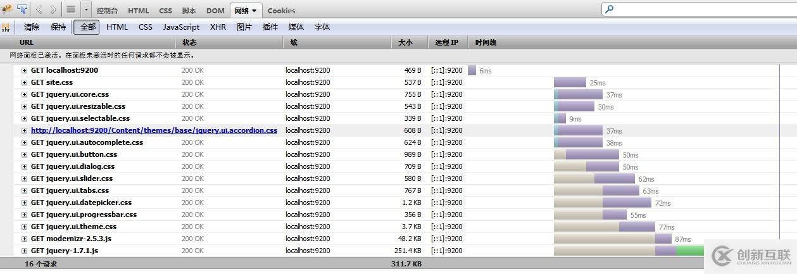Expand the GET jquery.ui.progressbar.css request
Viewport: 797px width, 274px height.
[x=25, y=215]
